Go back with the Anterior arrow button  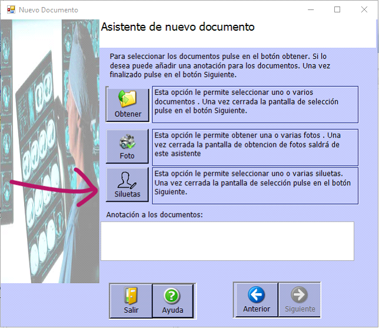(256, 300)
